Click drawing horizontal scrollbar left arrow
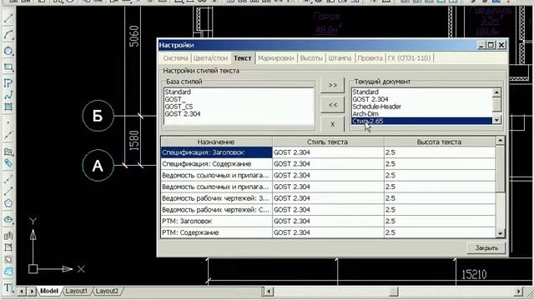 click(269, 291)
